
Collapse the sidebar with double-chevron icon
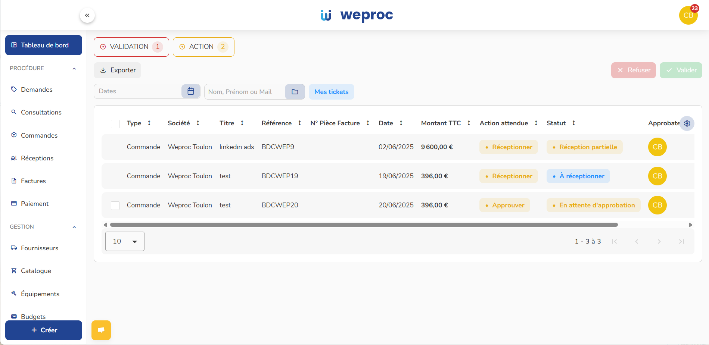click(87, 15)
